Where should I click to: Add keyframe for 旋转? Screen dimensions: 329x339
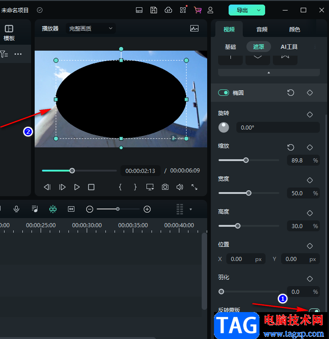click(310, 115)
